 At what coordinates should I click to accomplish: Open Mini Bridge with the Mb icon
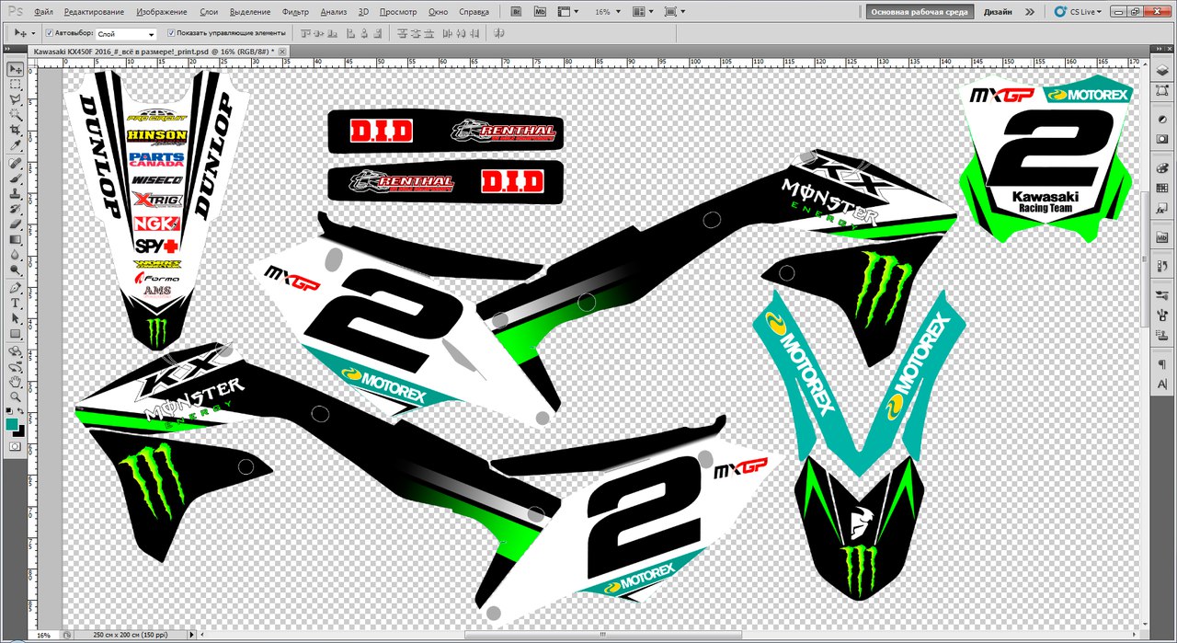click(x=540, y=12)
